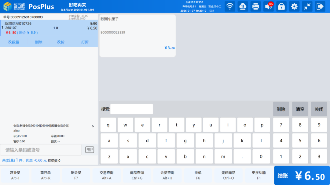
Task: Click the logout exit icon
Action: 320,6
